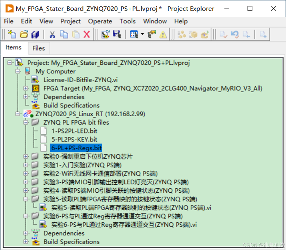Click the Open Project folder icon
This screenshot has height=250, width=286.
click(24, 34)
